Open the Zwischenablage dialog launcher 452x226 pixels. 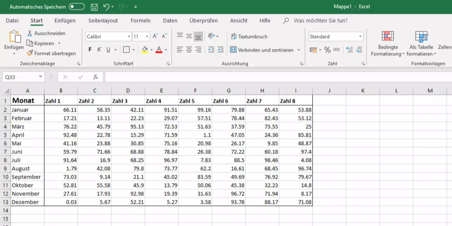[78, 63]
